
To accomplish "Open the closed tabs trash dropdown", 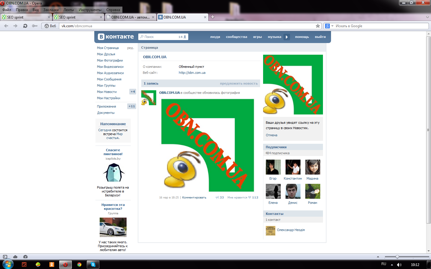I will click(x=427, y=17).
